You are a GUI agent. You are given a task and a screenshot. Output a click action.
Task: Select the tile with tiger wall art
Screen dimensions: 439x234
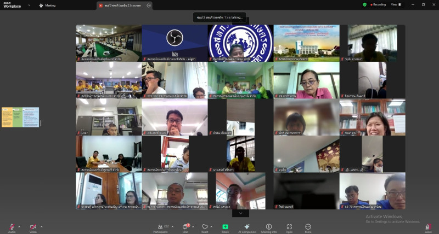pos(307,154)
